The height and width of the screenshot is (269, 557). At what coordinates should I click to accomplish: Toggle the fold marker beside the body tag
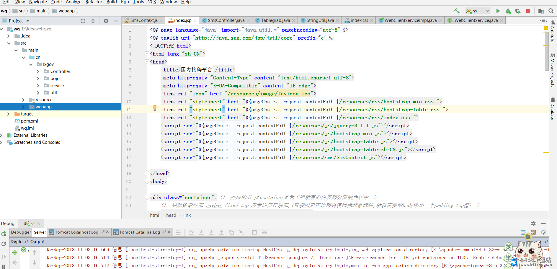[147, 181]
